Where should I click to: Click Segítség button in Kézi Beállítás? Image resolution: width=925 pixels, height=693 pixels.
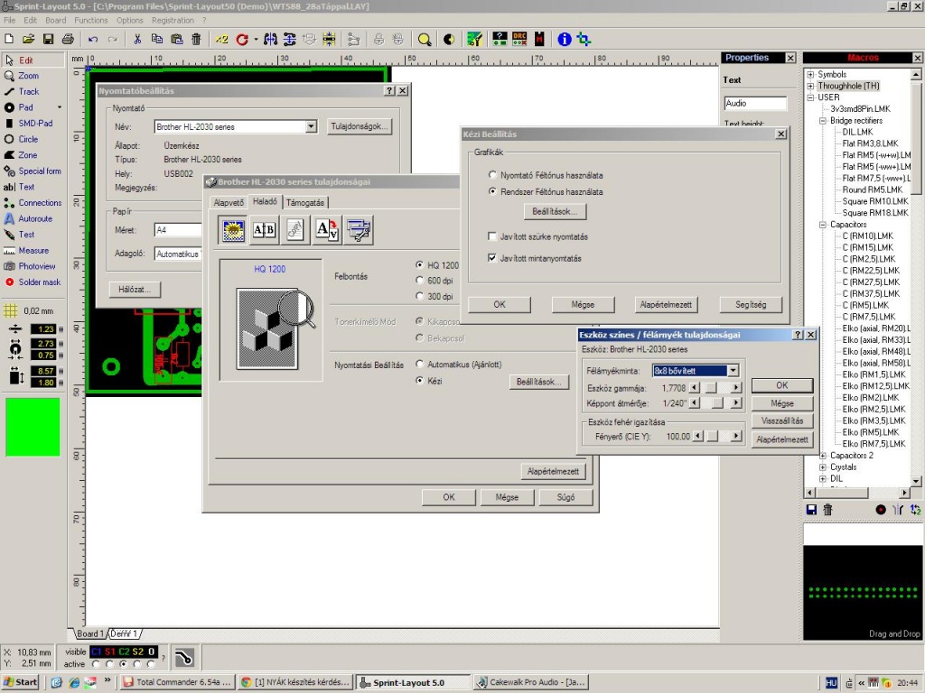tap(751, 305)
